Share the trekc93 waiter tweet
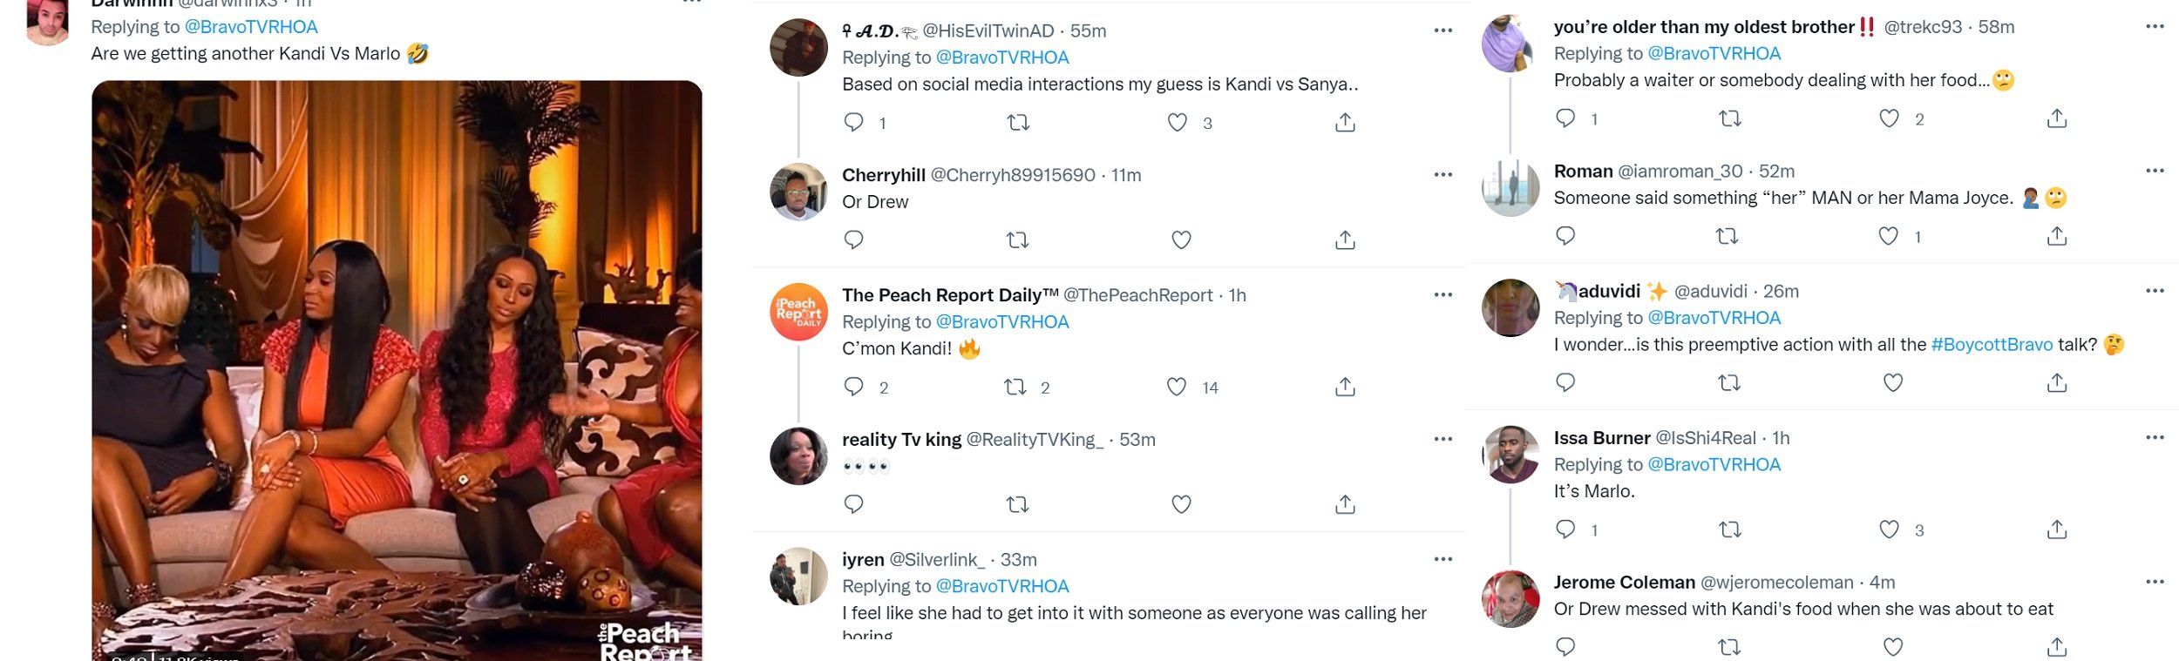Screen dimensions: 2179x661 pos(2057,118)
